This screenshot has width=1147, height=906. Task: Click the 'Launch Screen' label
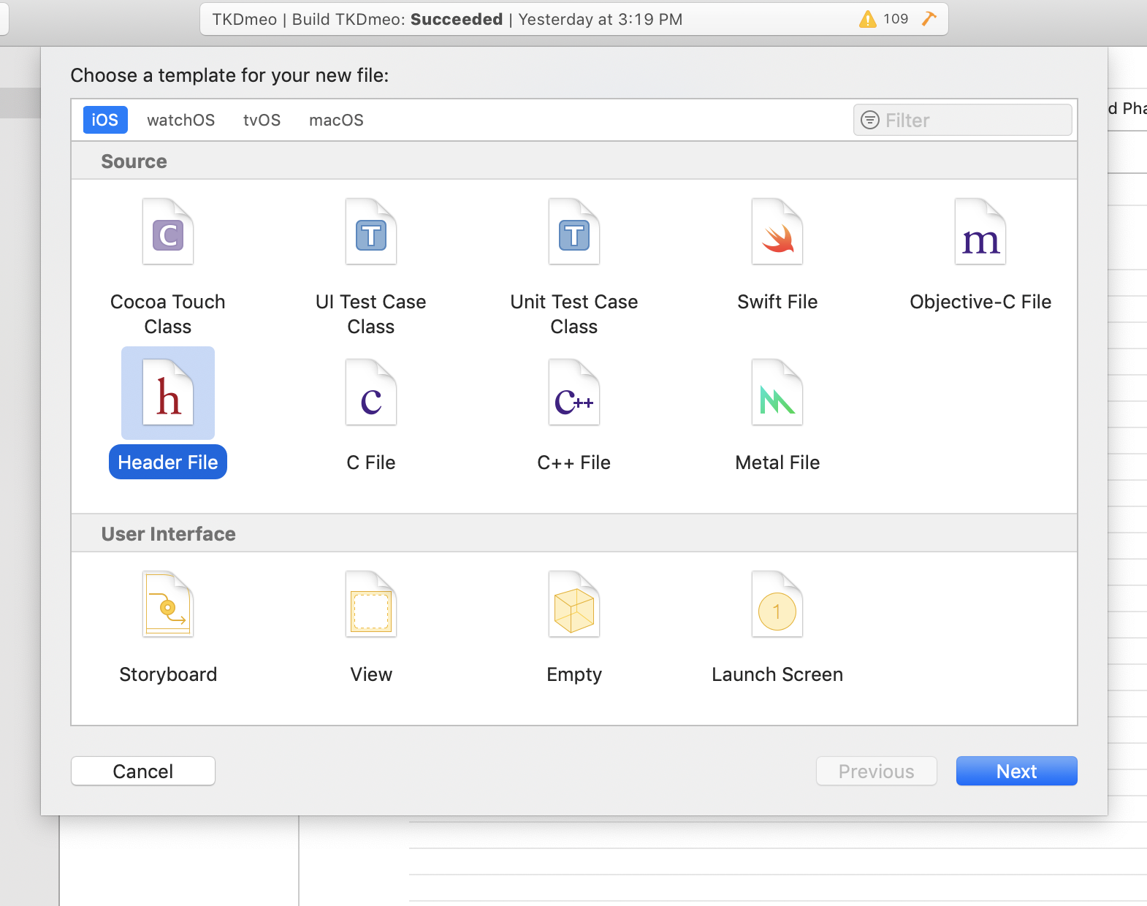pos(777,674)
